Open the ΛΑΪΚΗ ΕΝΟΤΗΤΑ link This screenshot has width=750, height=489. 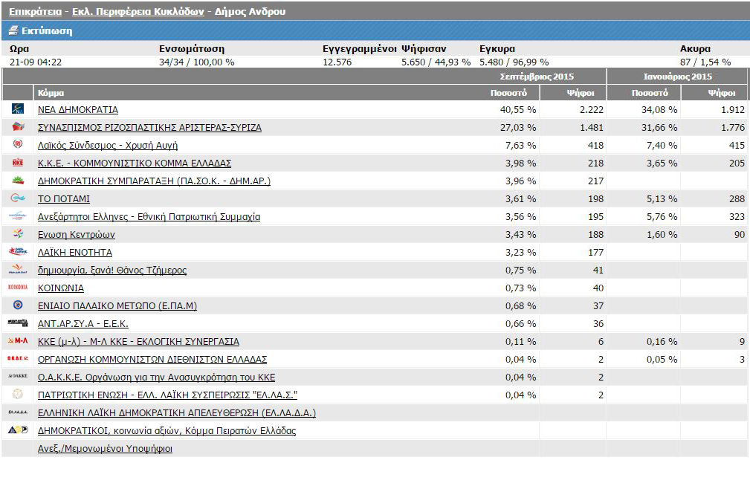click(x=75, y=253)
